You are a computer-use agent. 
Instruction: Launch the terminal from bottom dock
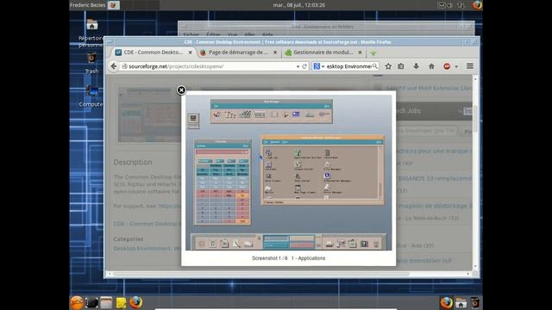click(91, 303)
